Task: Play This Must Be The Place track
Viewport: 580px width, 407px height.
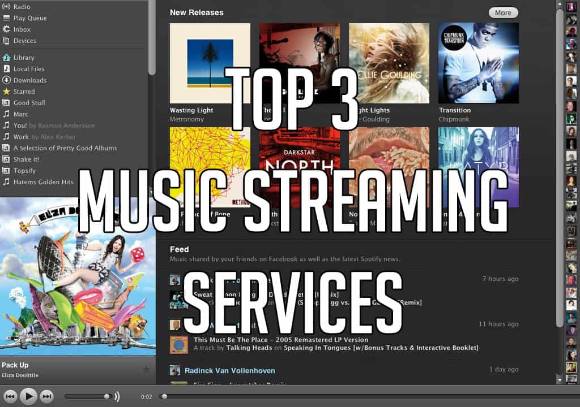Action: 281,340
